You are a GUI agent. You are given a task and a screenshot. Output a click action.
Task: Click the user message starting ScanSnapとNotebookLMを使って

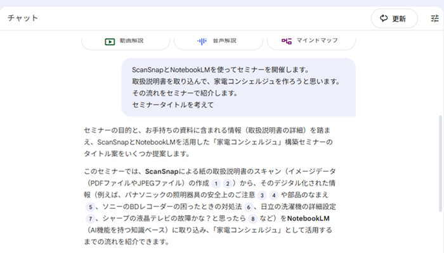(x=238, y=87)
